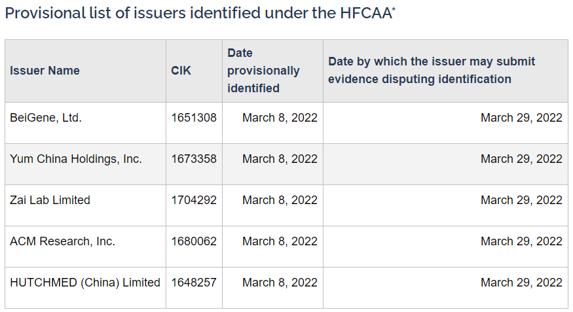Click BeiGene's March 8, 2022 identified date

280,118
